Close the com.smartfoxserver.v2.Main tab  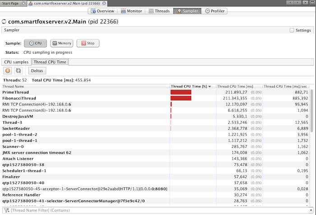[x=104, y=4]
